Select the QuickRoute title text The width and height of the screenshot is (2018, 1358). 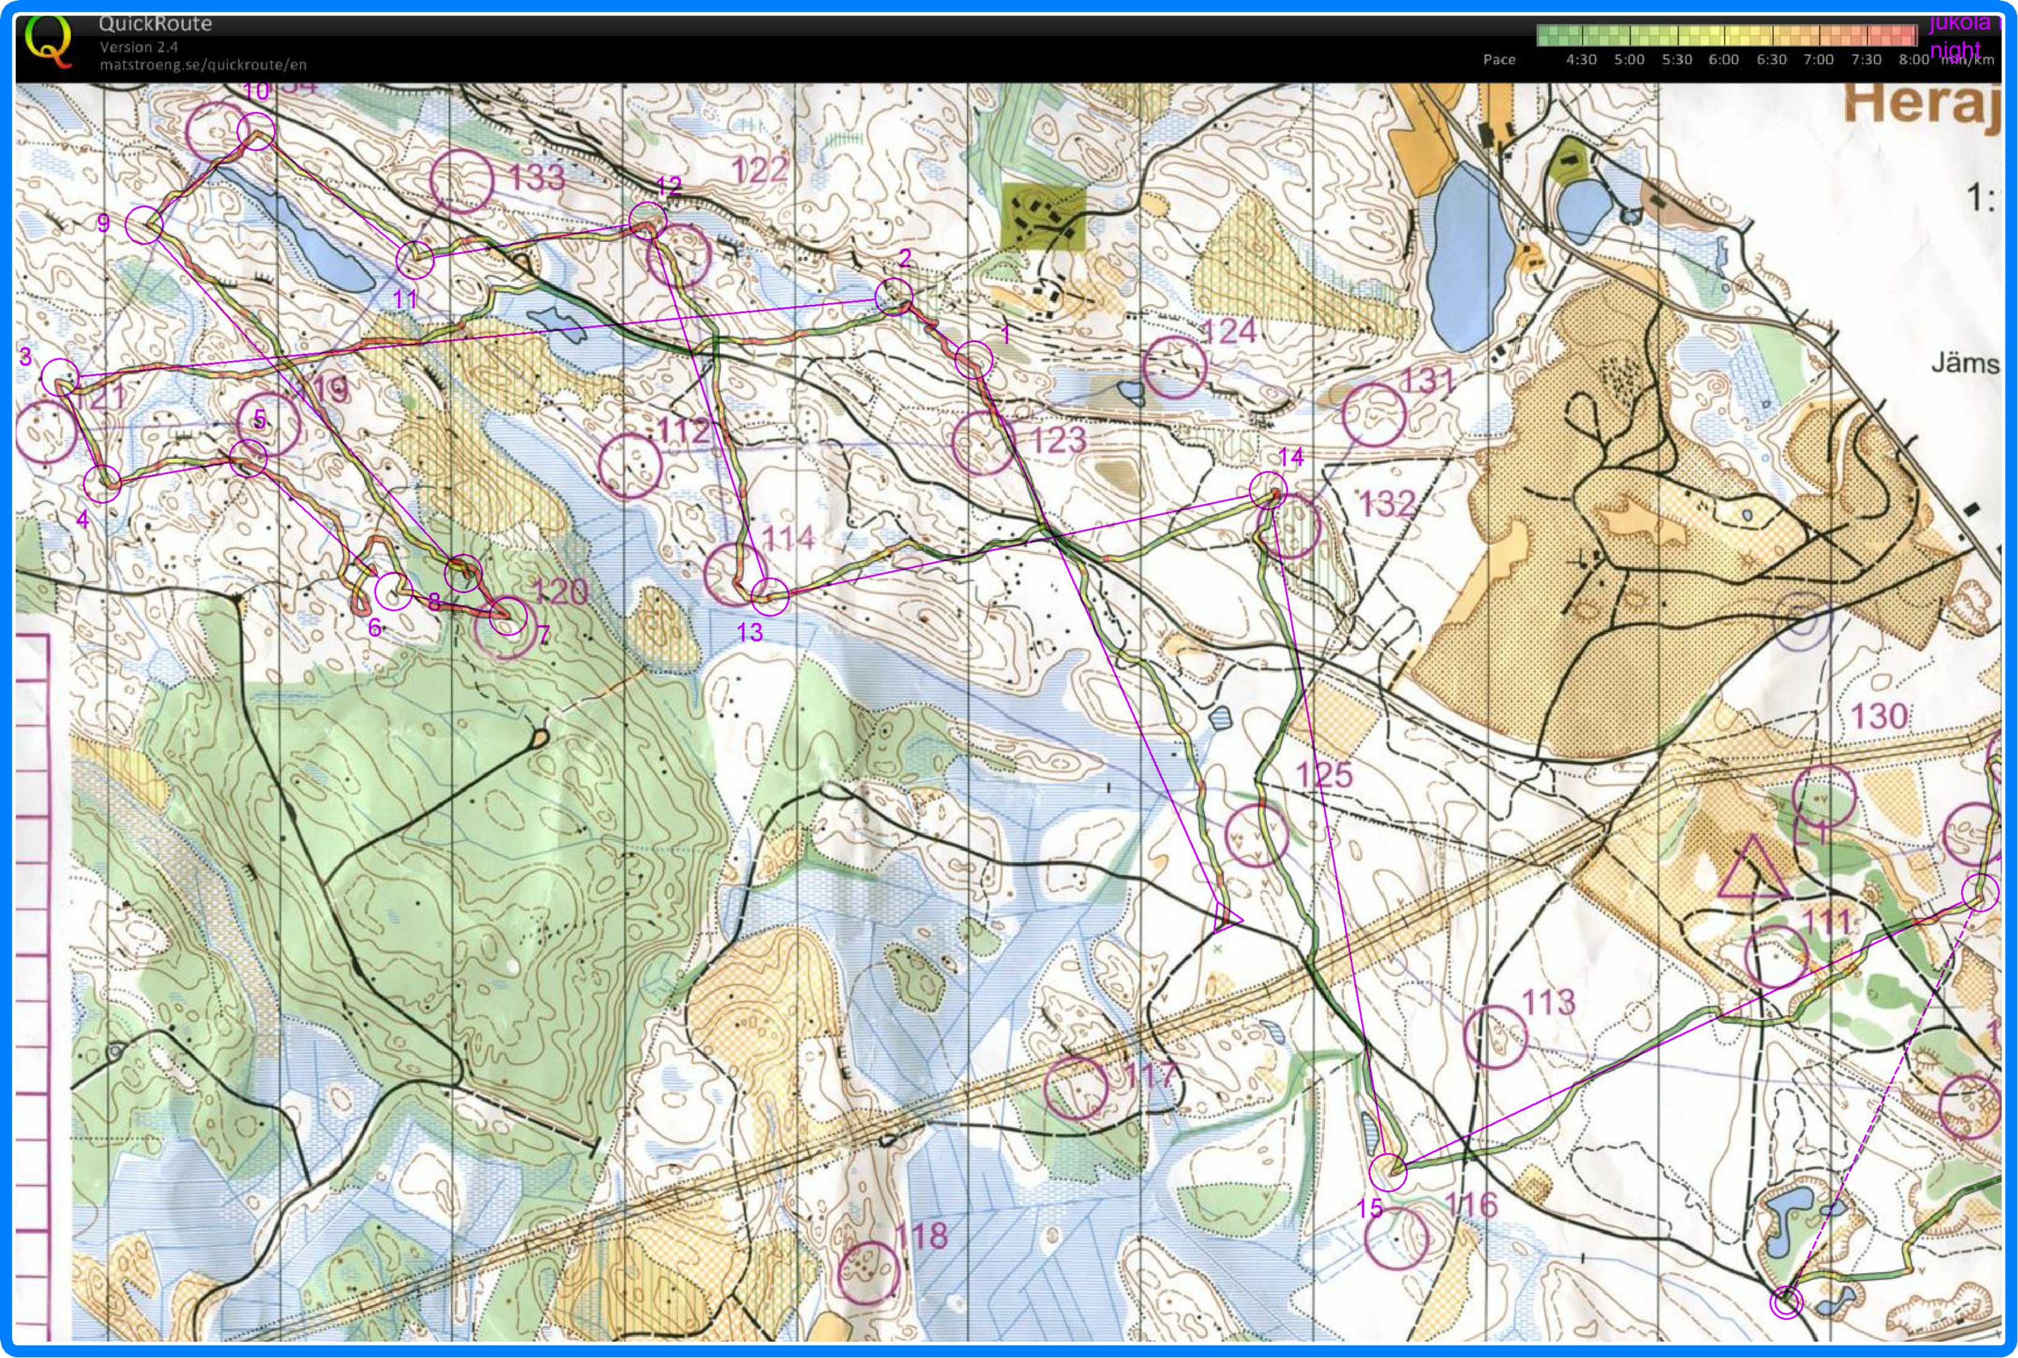(156, 24)
